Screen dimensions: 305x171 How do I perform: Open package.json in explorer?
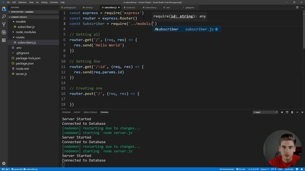25,63
